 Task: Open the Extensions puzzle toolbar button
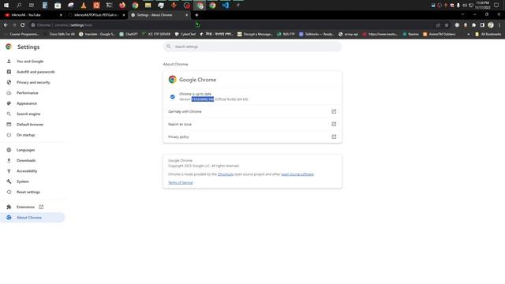click(473, 24)
